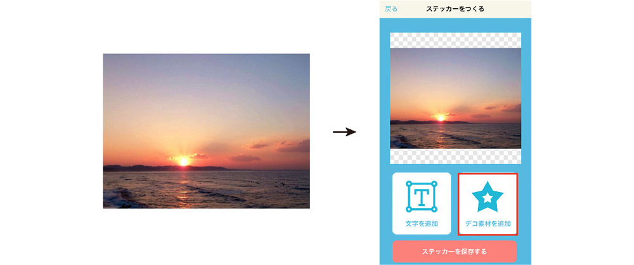This screenshot has height=265, width=634.
Task: Select the 文字を追加 label
Action: (422, 223)
